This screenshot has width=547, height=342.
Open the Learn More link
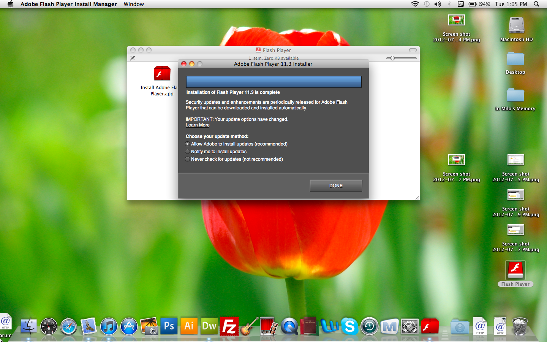(198, 125)
